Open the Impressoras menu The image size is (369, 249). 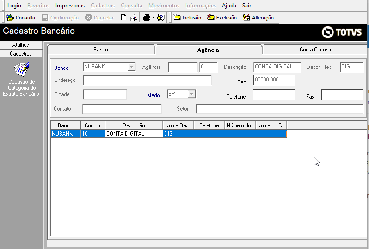[x=70, y=6]
